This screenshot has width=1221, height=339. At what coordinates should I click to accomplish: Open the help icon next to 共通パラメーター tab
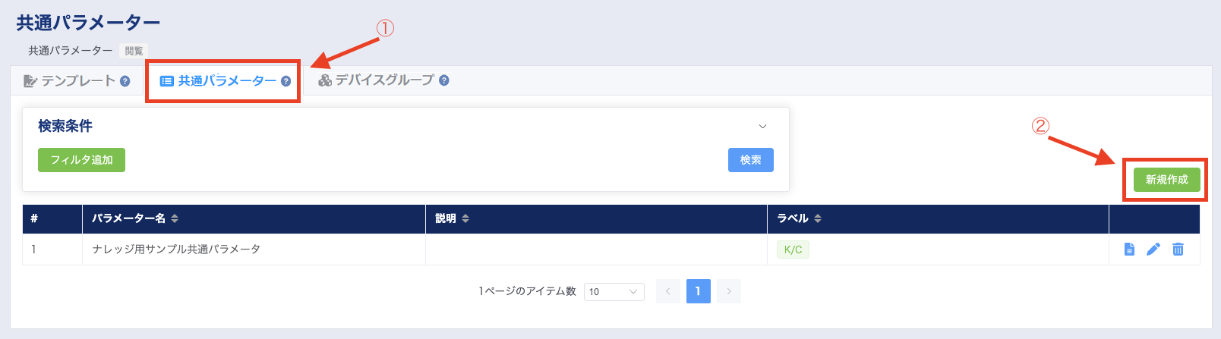coord(286,81)
